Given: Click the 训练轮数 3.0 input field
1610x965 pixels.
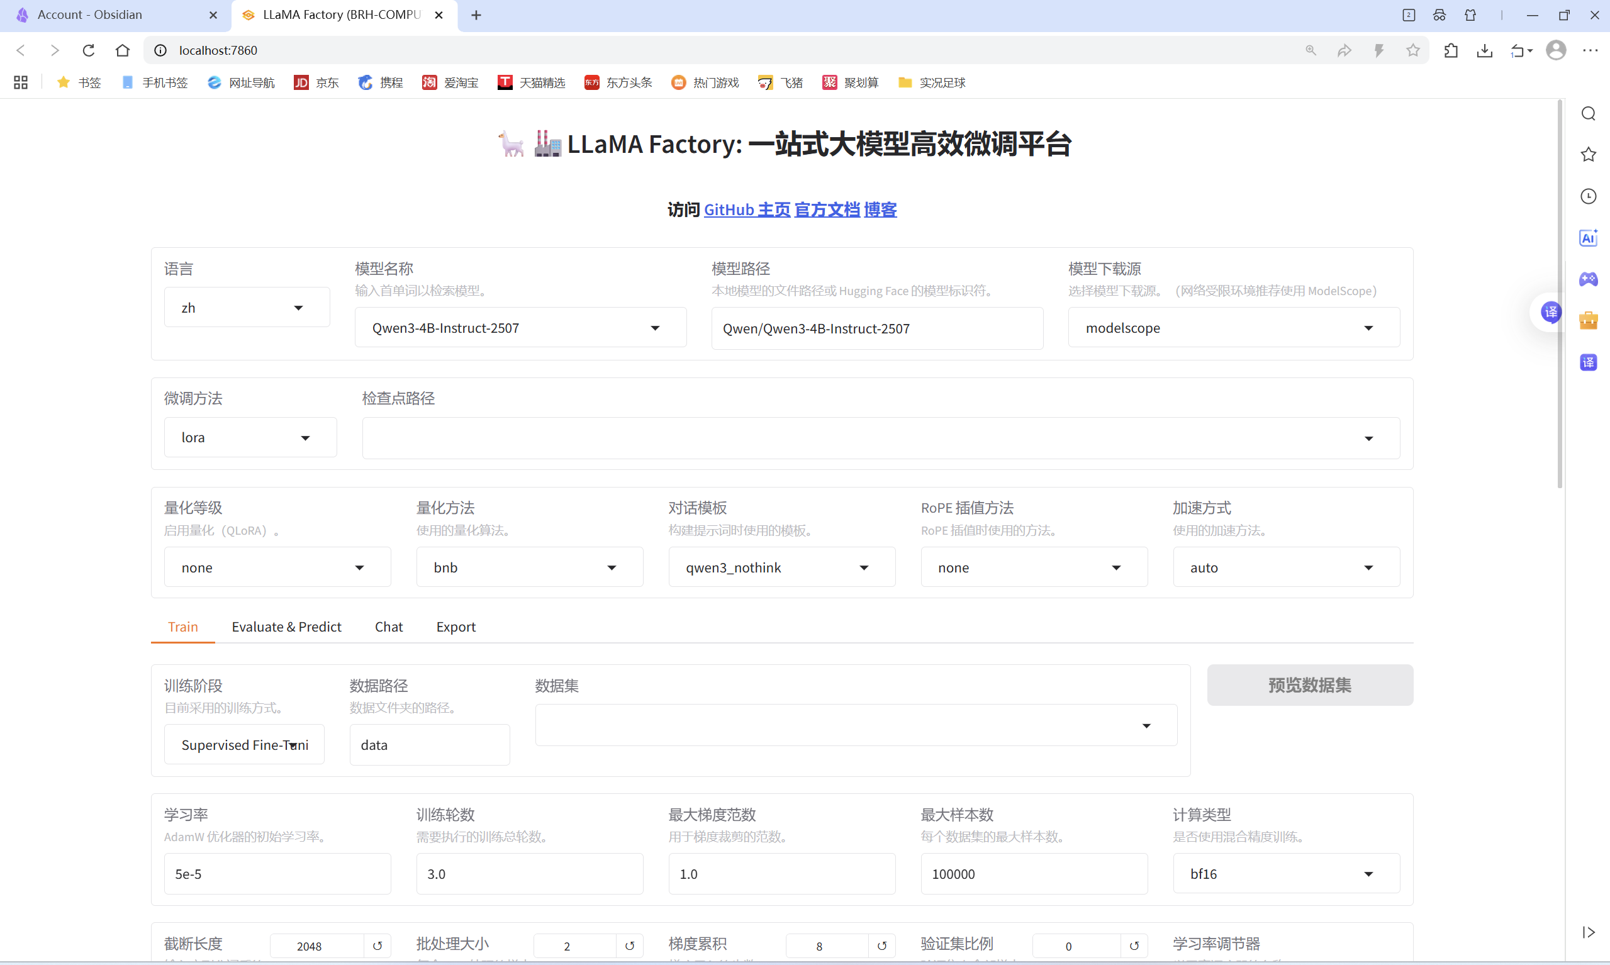Looking at the screenshot, I should (x=530, y=874).
